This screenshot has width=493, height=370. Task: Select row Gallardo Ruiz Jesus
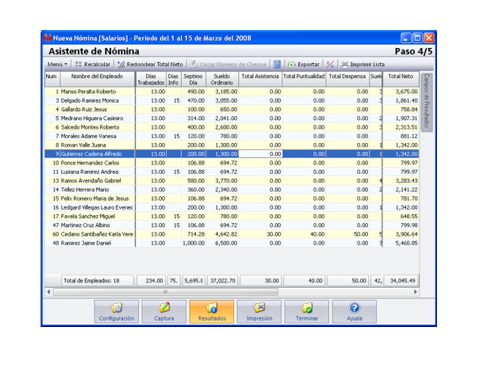tap(232, 109)
